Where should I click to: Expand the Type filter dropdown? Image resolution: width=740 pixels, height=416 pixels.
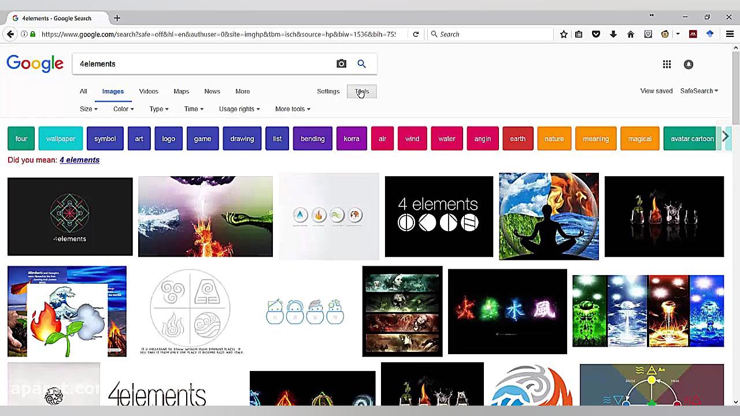tap(159, 109)
